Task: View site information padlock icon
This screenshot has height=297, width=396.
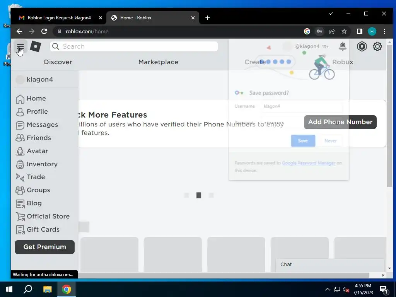Action: coord(60,31)
